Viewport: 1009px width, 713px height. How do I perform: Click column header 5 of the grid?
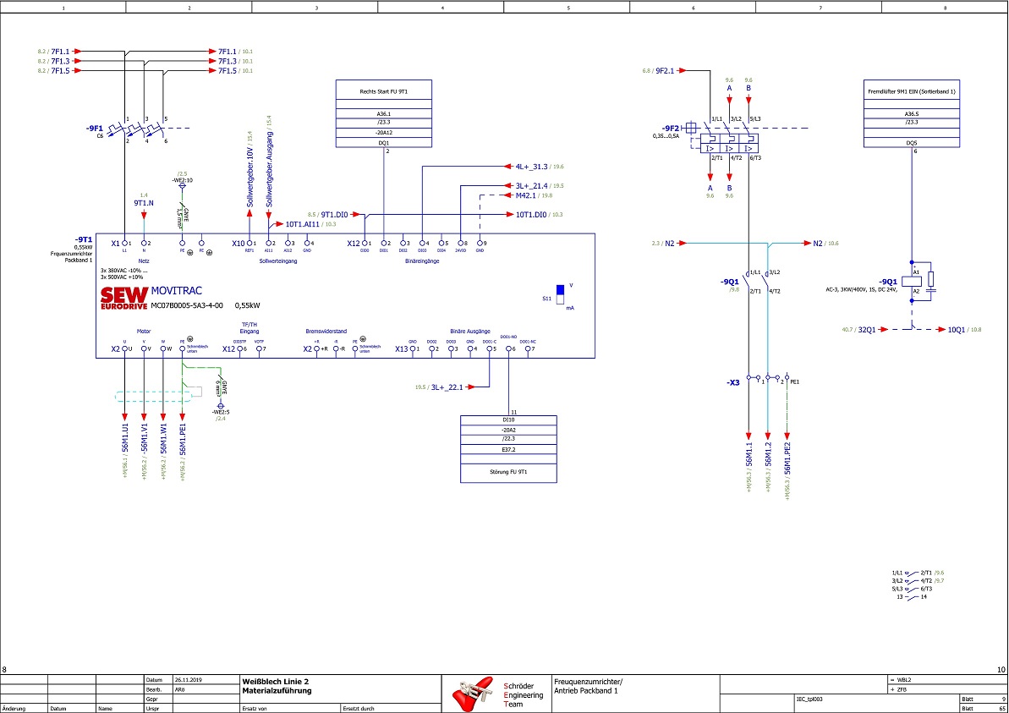(x=568, y=8)
